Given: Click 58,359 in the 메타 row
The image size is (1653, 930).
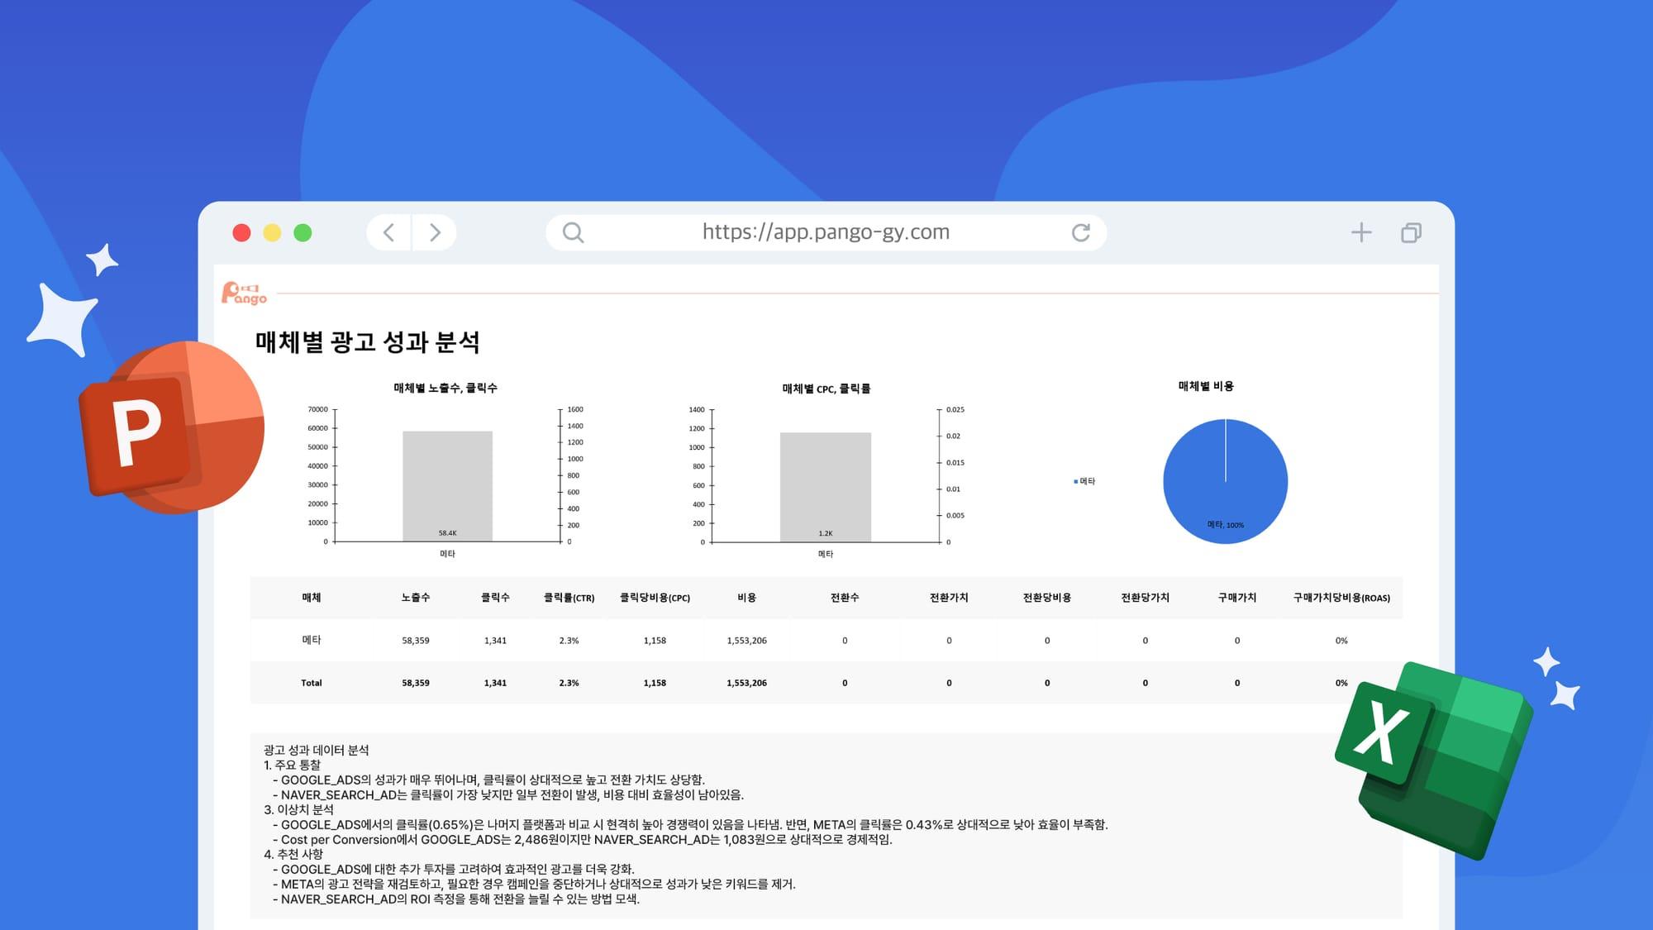Looking at the screenshot, I should coord(416,641).
